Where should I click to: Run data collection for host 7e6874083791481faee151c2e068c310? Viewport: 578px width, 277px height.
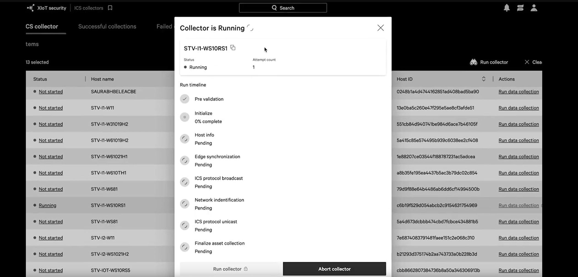[x=519, y=238]
